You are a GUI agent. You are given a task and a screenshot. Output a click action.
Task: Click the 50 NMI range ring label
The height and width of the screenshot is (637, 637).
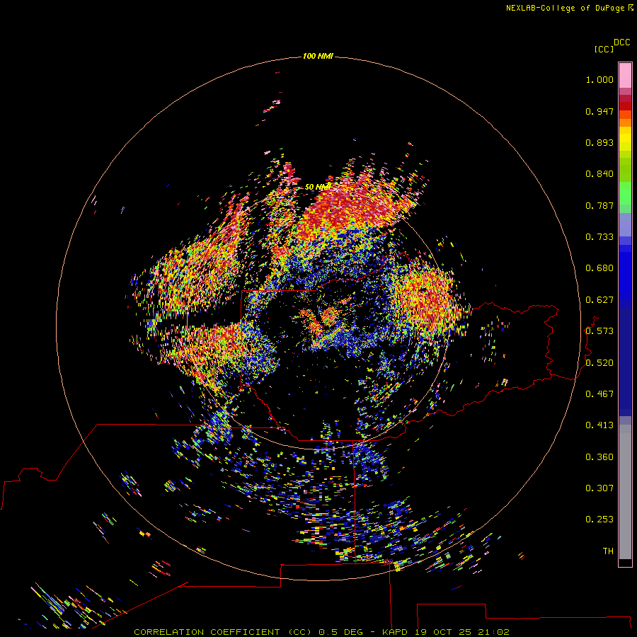(318, 187)
